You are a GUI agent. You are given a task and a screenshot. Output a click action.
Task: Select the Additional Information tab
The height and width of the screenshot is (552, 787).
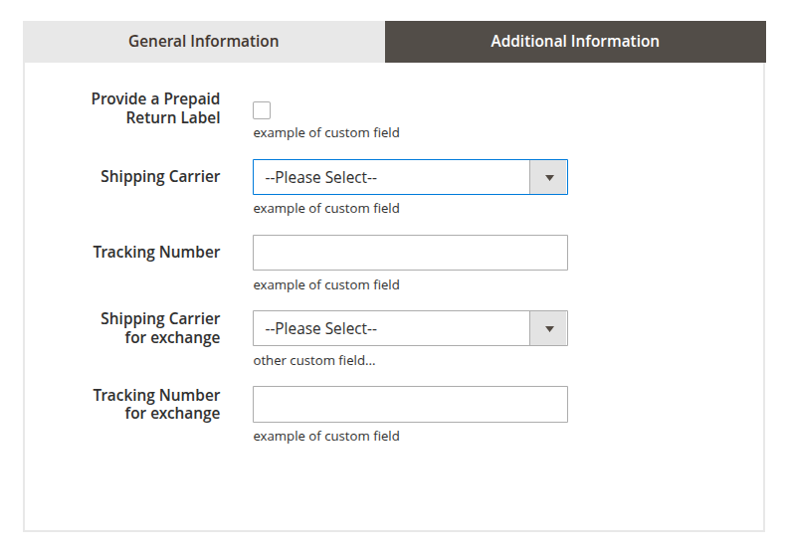[x=574, y=42]
